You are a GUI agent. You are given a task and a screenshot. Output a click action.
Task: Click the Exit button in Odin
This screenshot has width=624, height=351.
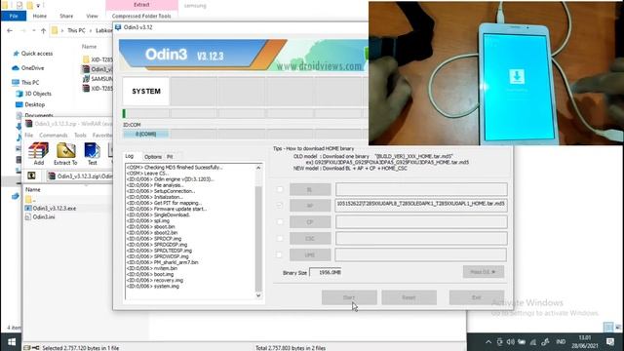(x=477, y=297)
